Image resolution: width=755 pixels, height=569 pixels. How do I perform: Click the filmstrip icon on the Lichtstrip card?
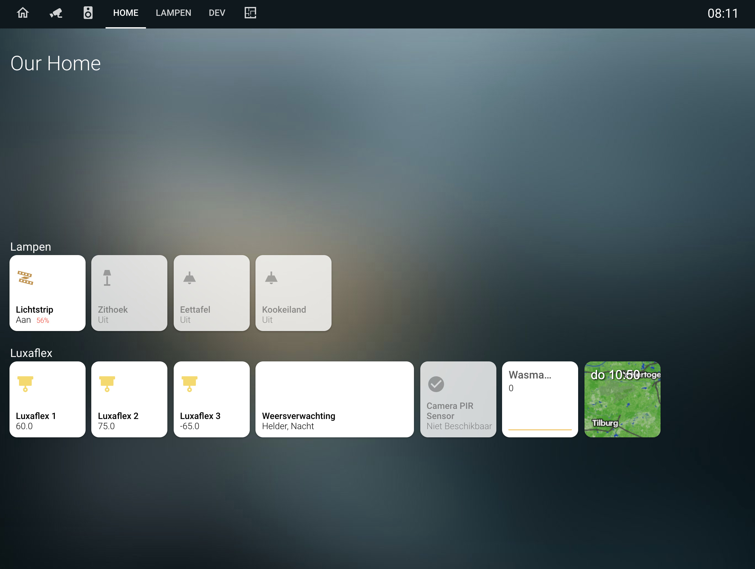(26, 278)
